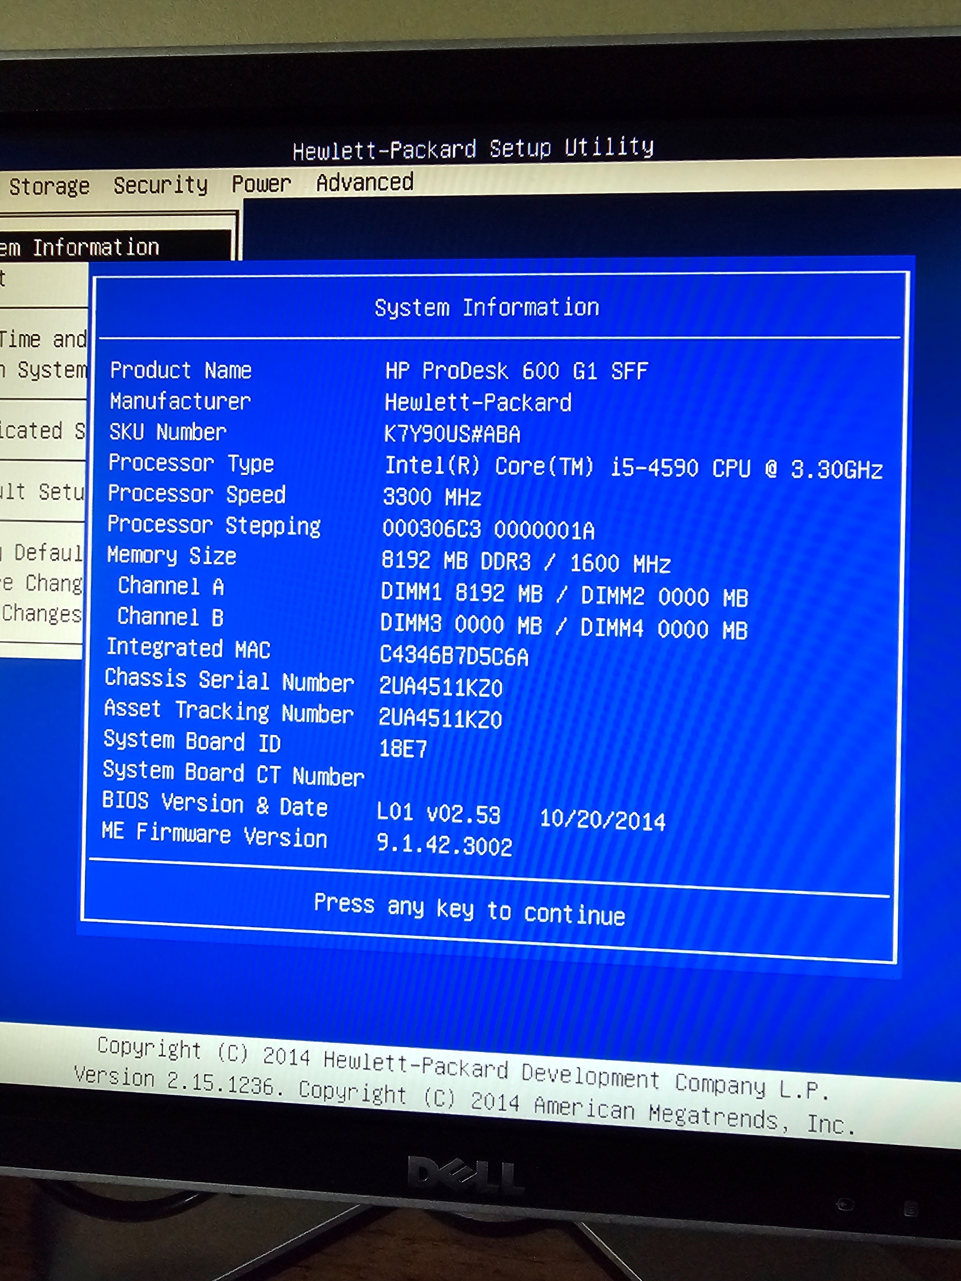Viewport: 961px width, 1281px height.
Task: Click the 'Memory Size' label
Action: [x=172, y=555]
